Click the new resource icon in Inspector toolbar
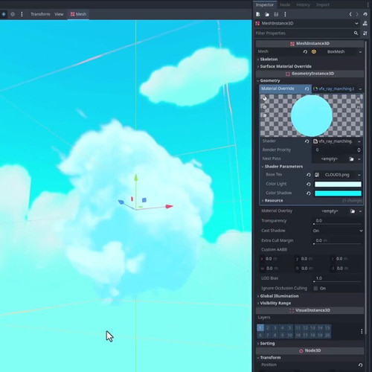 click(258, 14)
